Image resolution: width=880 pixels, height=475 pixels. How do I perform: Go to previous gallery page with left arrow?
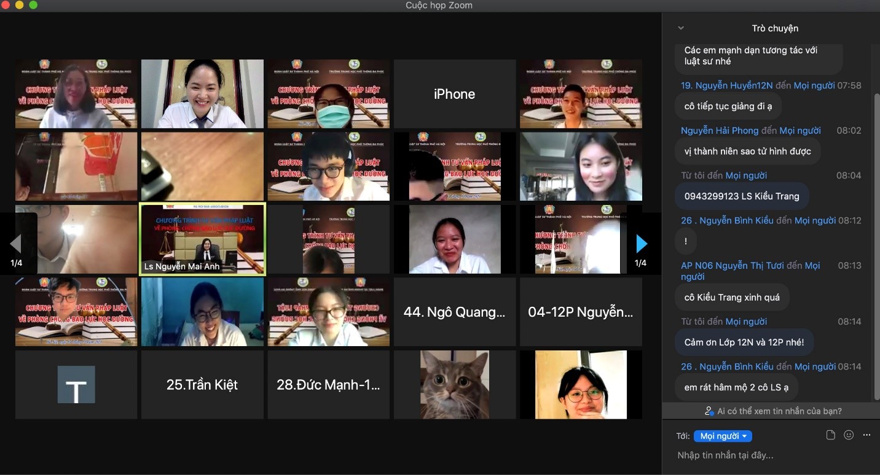coord(16,244)
